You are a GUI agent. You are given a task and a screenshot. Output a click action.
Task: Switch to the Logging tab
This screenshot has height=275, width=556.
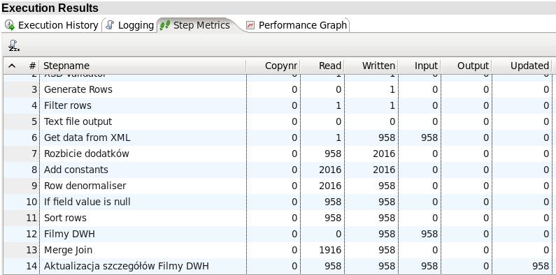(x=129, y=25)
